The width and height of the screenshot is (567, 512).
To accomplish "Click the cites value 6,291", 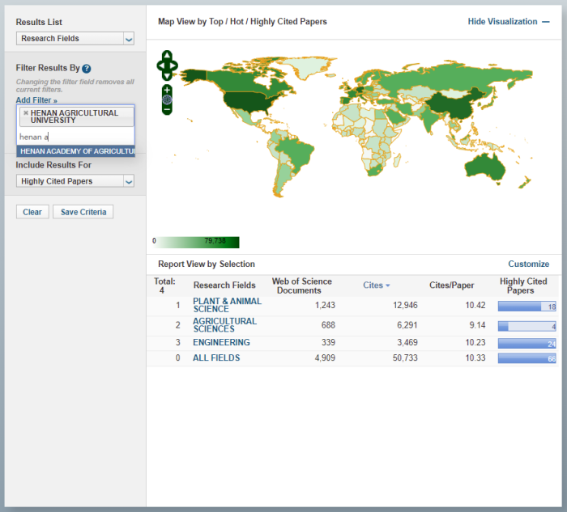I will click(x=407, y=325).
